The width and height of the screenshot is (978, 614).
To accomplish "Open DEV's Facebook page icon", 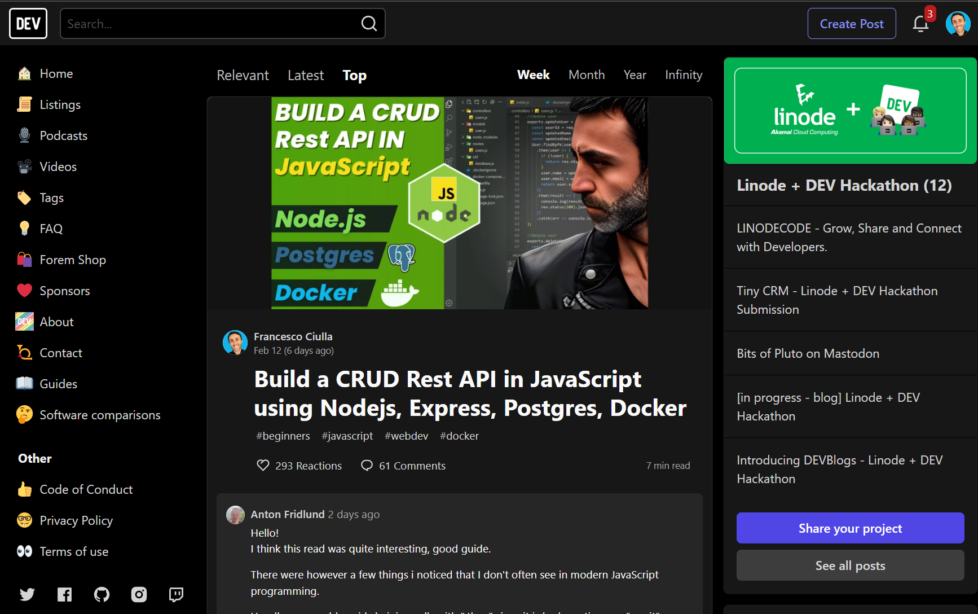I will pos(64,594).
